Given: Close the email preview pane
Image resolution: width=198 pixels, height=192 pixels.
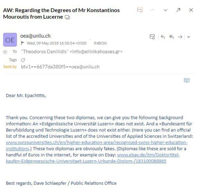Looking at the screenshot, I should (191, 10).
